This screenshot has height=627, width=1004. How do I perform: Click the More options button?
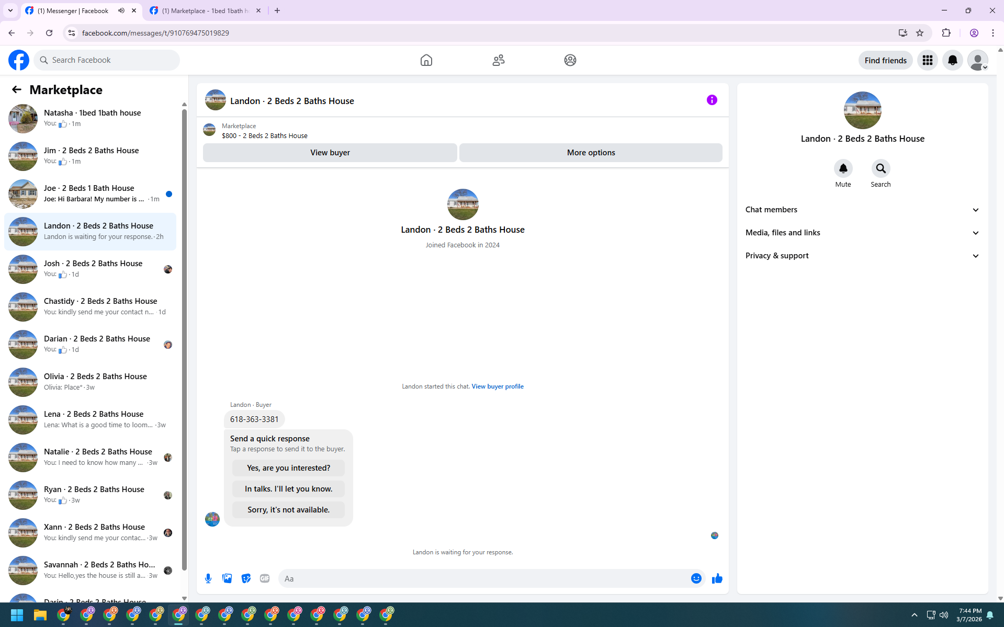[591, 153]
